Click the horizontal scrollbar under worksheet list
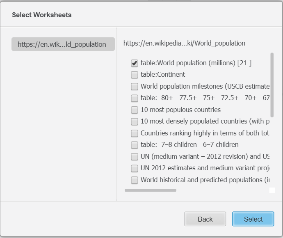 coord(151,190)
